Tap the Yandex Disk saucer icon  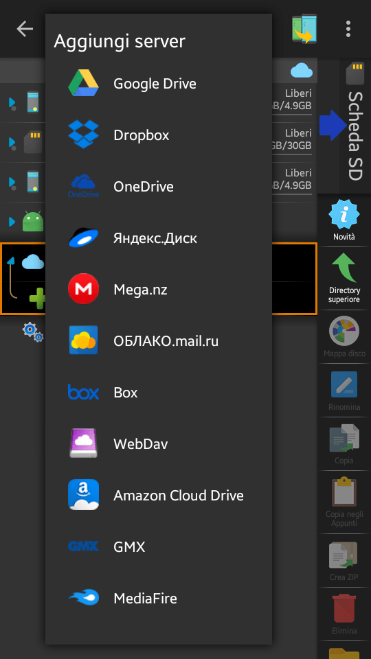tap(83, 238)
